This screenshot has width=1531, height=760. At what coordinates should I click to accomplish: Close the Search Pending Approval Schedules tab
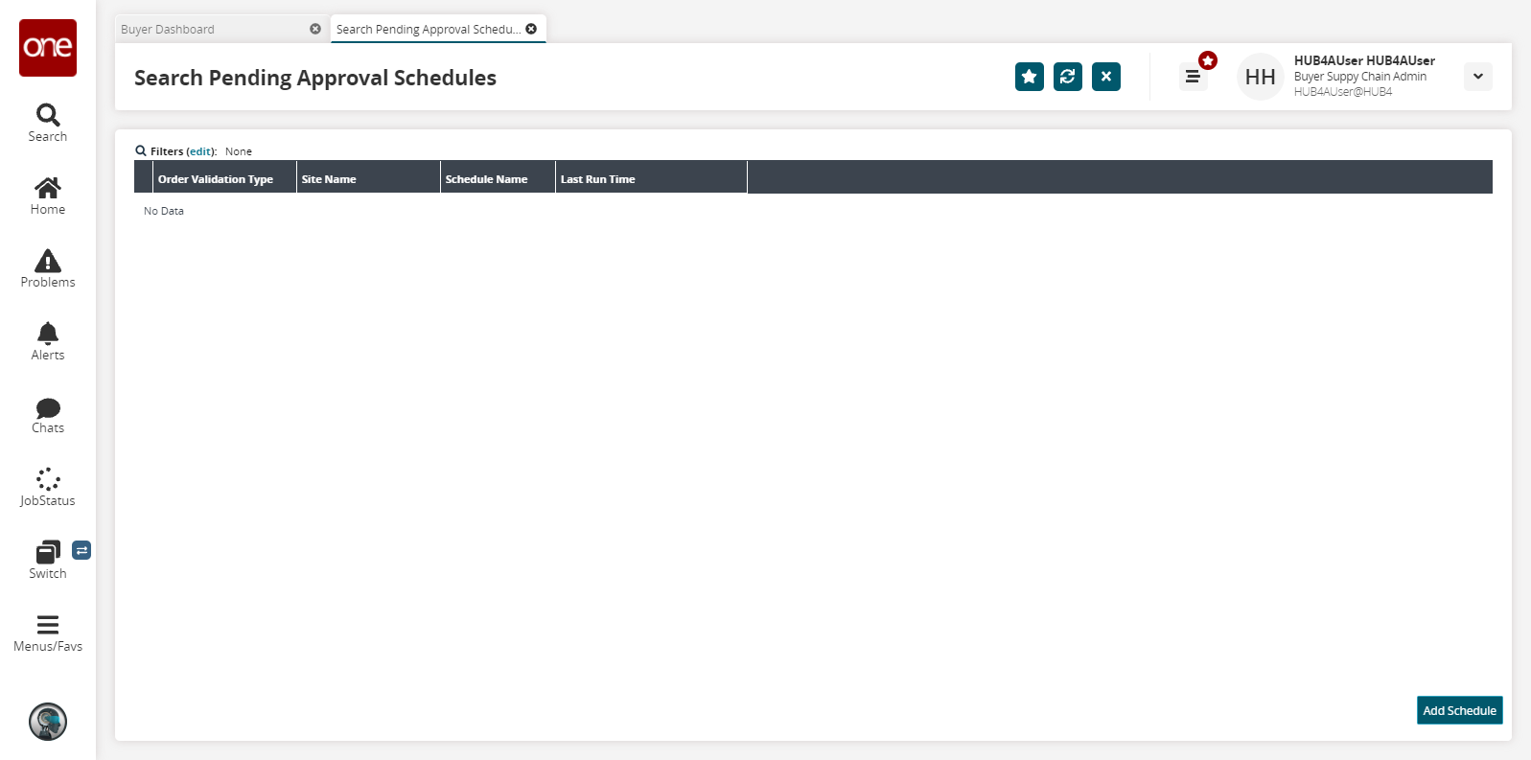point(531,29)
